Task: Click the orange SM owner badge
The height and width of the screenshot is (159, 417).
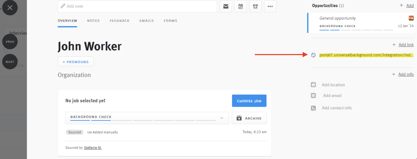Action: (411, 18)
